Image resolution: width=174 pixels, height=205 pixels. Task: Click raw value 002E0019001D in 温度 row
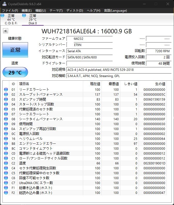coord(154,163)
